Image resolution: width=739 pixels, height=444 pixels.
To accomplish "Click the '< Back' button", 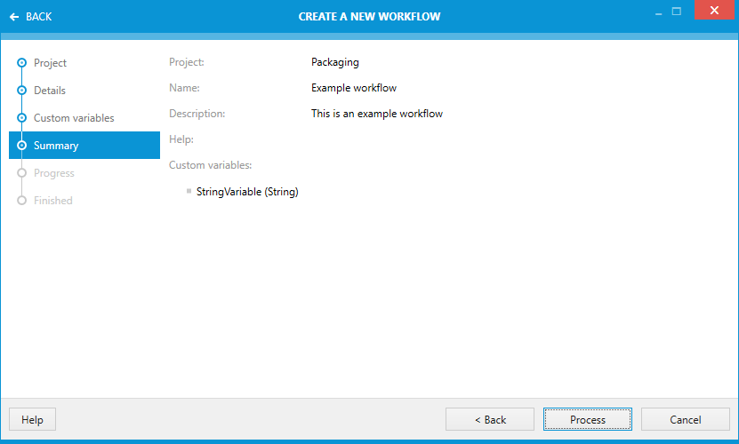I will [x=490, y=419].
